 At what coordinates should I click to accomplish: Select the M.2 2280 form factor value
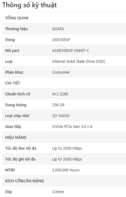60,94
